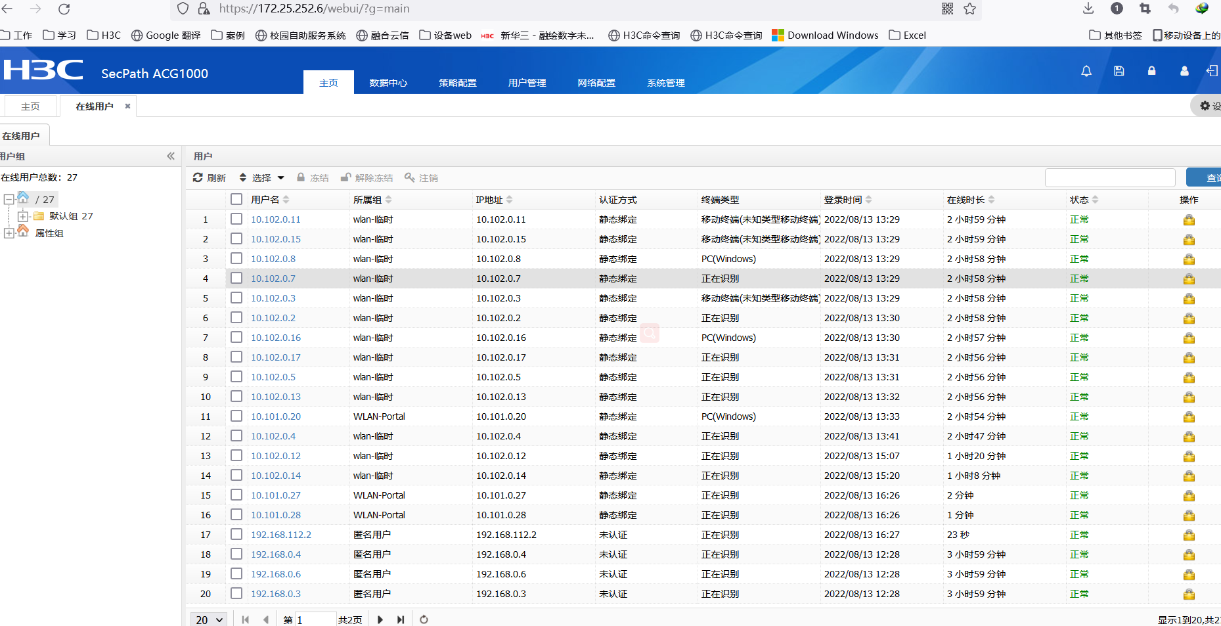
Task: Check the box for user 10.102.0.8
Action: tap(236, 259)
